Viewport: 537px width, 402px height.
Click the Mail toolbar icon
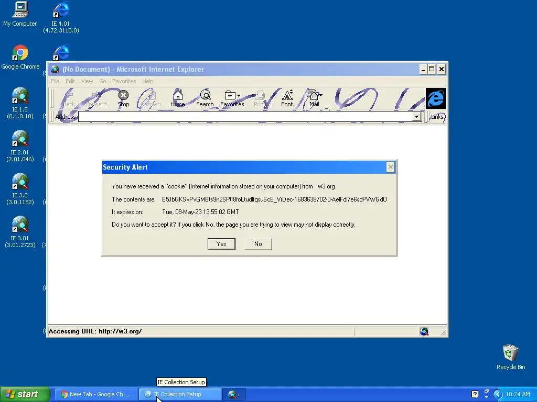click(x=314, y=98)
